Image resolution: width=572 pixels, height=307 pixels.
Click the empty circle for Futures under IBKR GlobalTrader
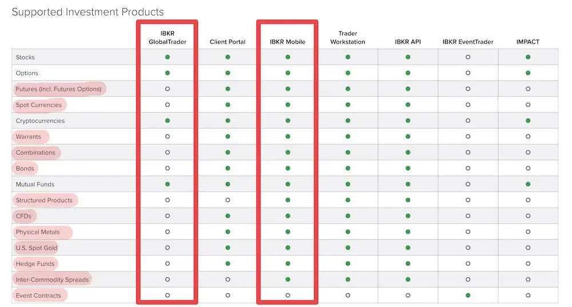tap(168, 89)
